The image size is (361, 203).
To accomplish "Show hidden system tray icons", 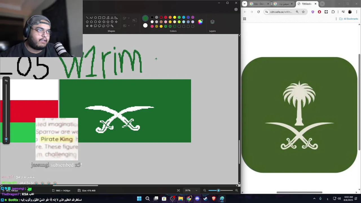I will (x=314, y=198).
